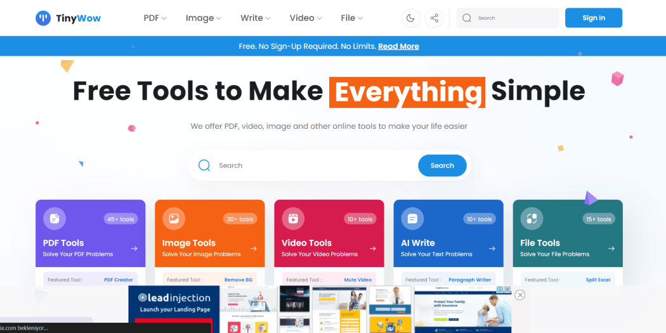Expand the Image dropdown menu

pyautogui.click(x=203, y=18)
